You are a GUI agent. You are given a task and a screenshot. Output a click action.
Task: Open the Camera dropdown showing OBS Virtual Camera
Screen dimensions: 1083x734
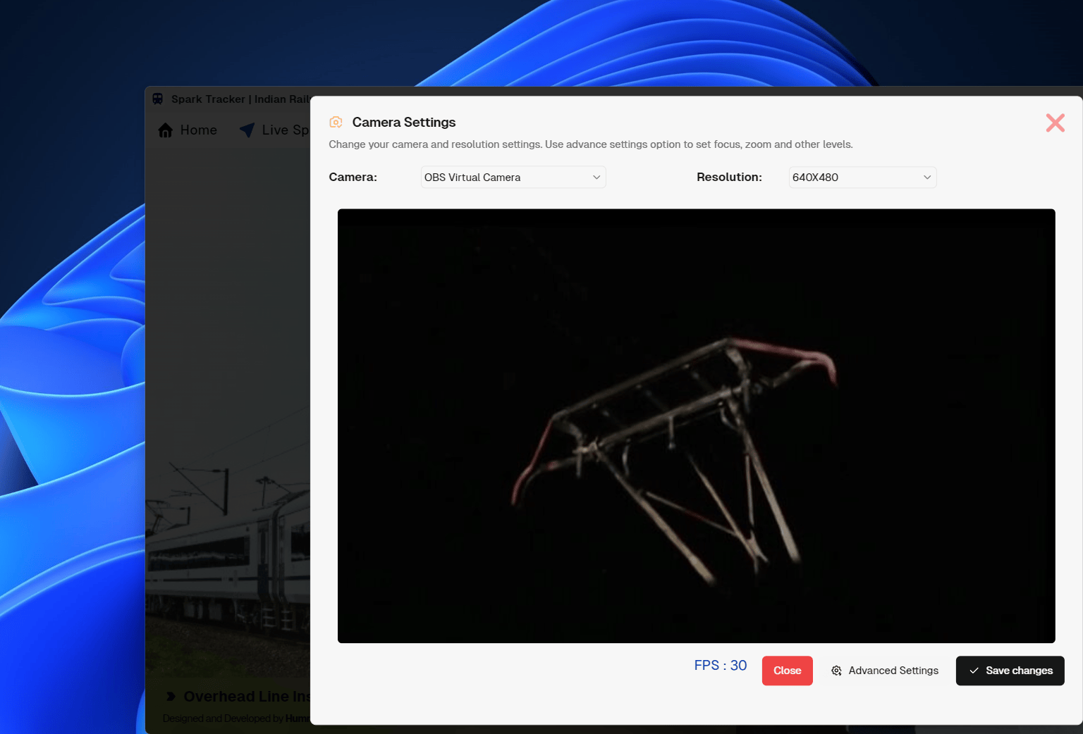tap(513, 178)
